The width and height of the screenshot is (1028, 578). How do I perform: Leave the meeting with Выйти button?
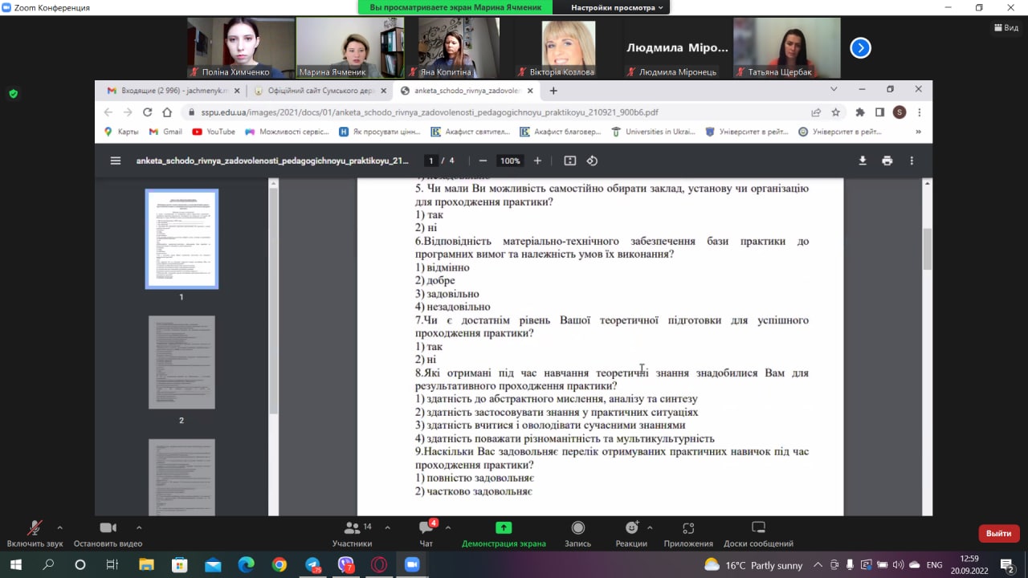click(x=998, y=533)
